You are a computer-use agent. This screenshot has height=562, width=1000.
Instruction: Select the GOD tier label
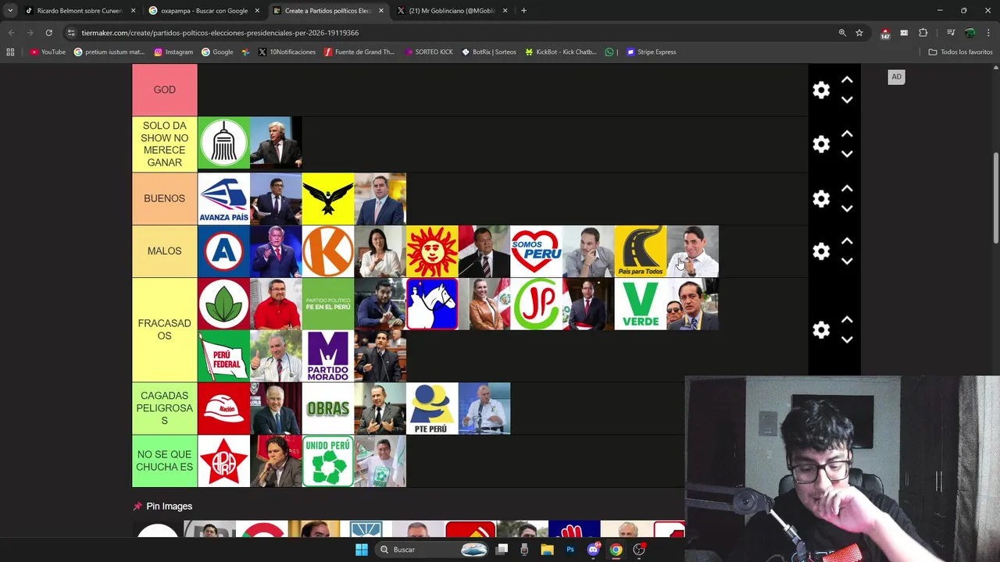coord(164,90)
